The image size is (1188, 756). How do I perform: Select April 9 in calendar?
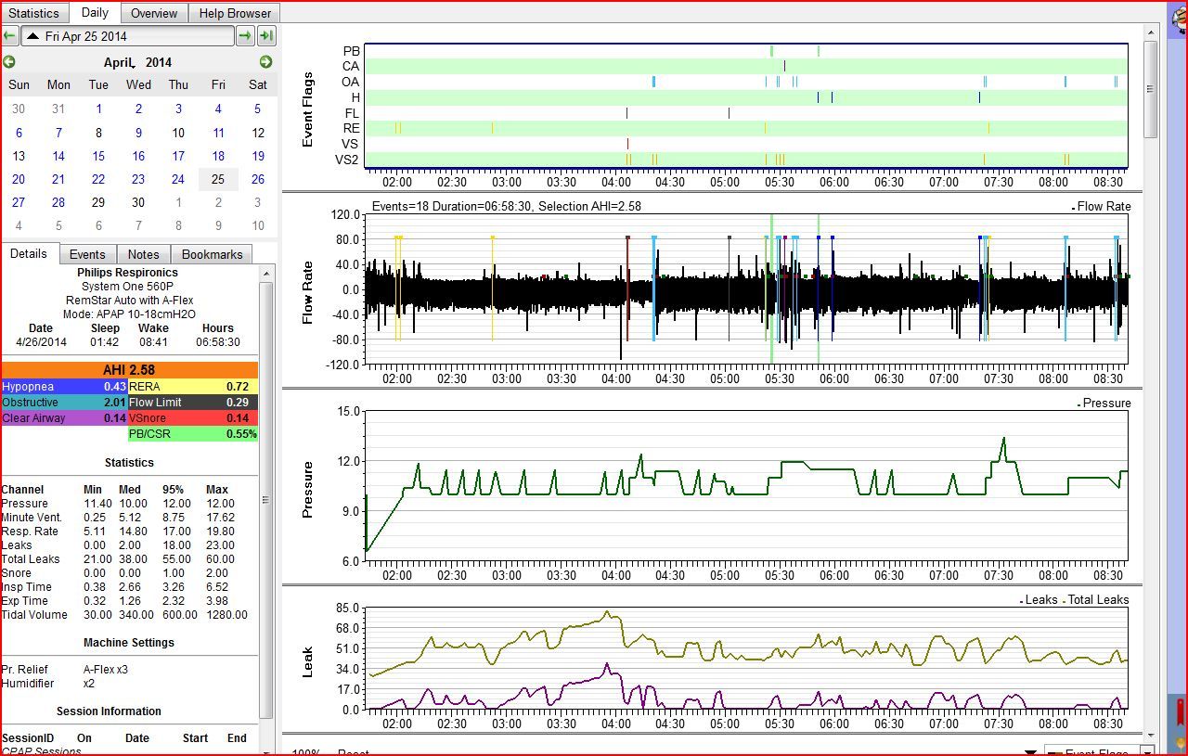coord(138,133)
